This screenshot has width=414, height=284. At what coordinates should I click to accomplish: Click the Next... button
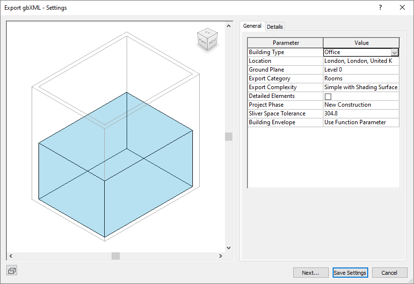pyautogui.click(x=311, y=272)
